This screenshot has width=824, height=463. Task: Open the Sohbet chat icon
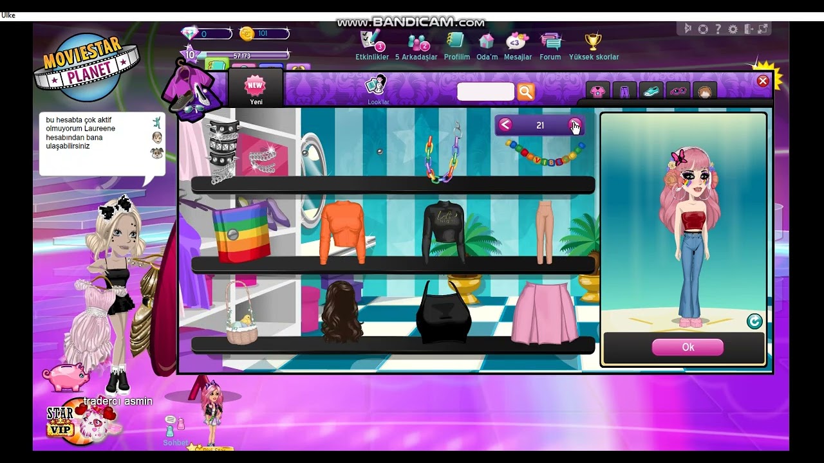(174, 428)
